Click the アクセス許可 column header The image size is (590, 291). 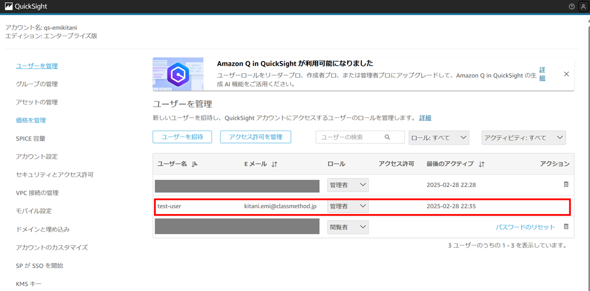[x=396, y=164]
